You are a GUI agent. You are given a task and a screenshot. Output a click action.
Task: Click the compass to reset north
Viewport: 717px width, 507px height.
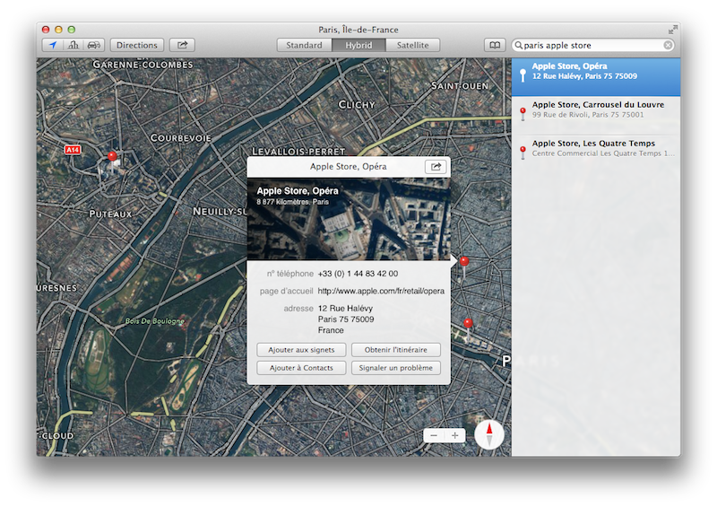coord(489,434)
